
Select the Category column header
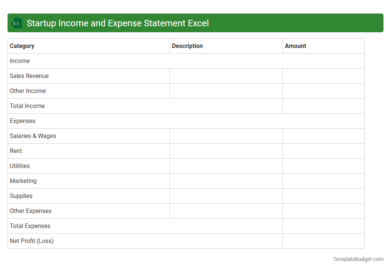point(22,46)
